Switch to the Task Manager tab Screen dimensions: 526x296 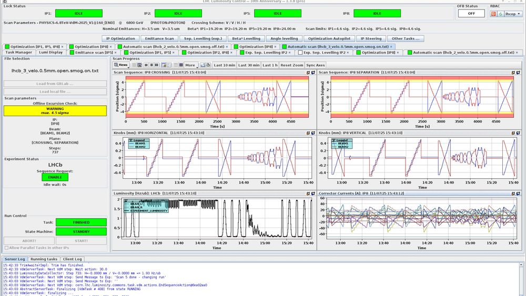point(19,53)
